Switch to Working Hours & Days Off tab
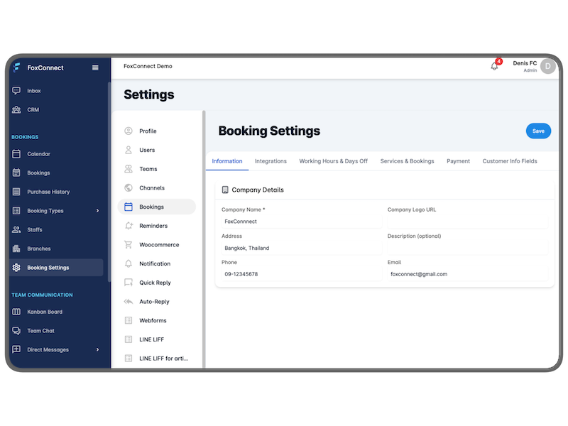Viewport: 568px width, 426px height. 333,161
